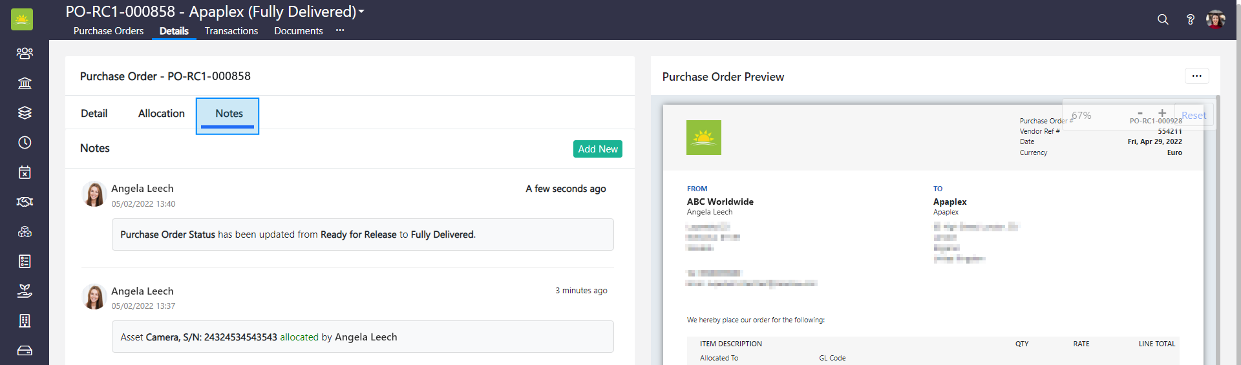This screenshot has height=365, width=1241.
Task: Click the Add New note button
Action: (597, 149)
